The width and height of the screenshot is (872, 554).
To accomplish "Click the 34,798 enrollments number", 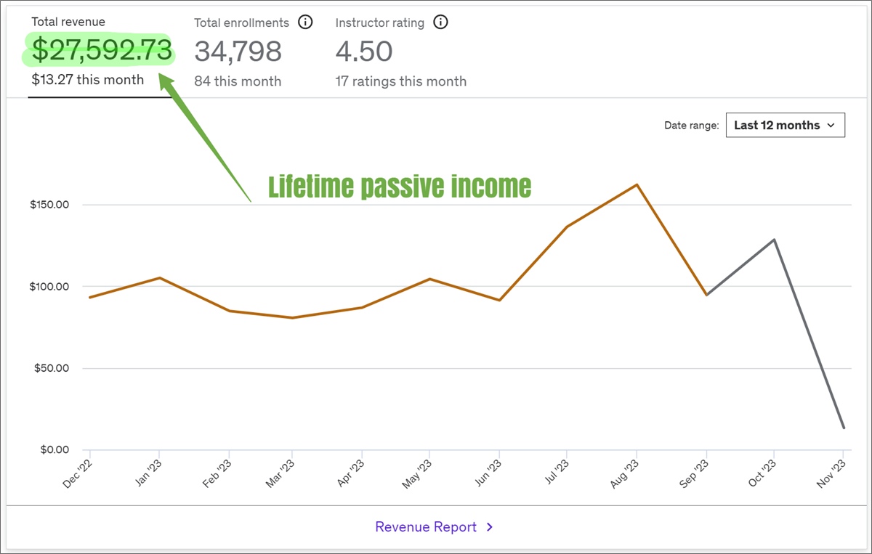I will coord(238,52).
